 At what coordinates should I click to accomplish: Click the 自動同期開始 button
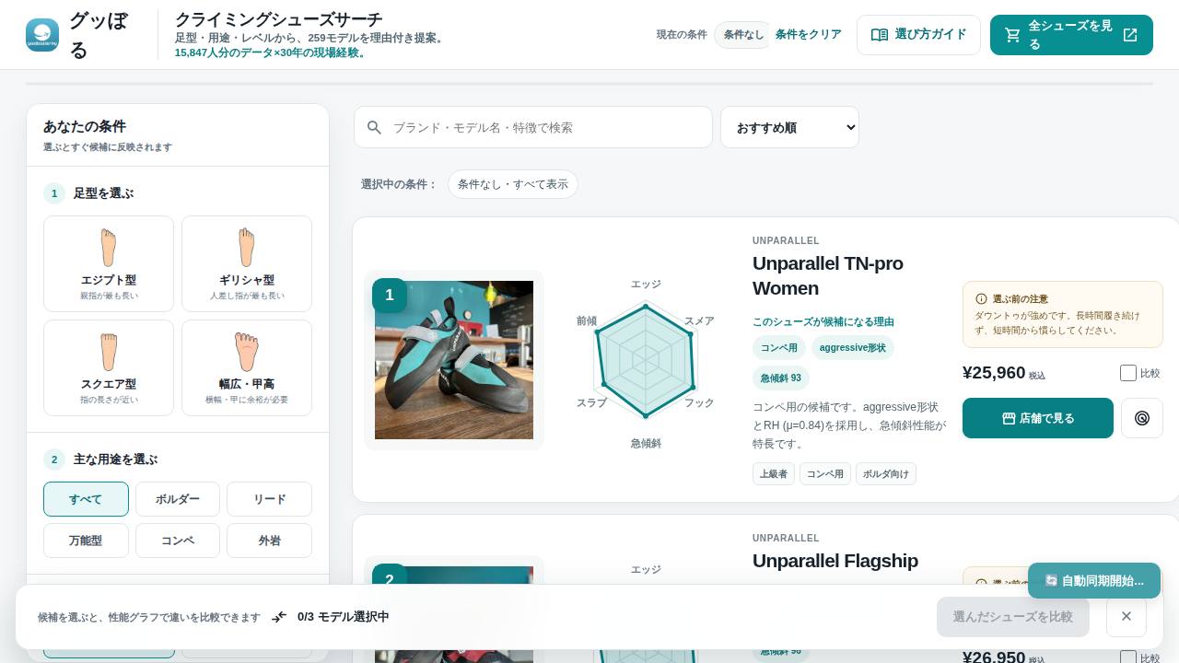tap(1094, 581)
